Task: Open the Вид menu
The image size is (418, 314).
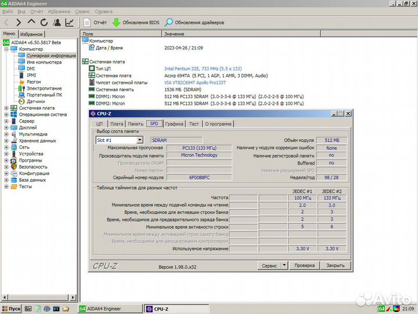Action: coord(21,12)
